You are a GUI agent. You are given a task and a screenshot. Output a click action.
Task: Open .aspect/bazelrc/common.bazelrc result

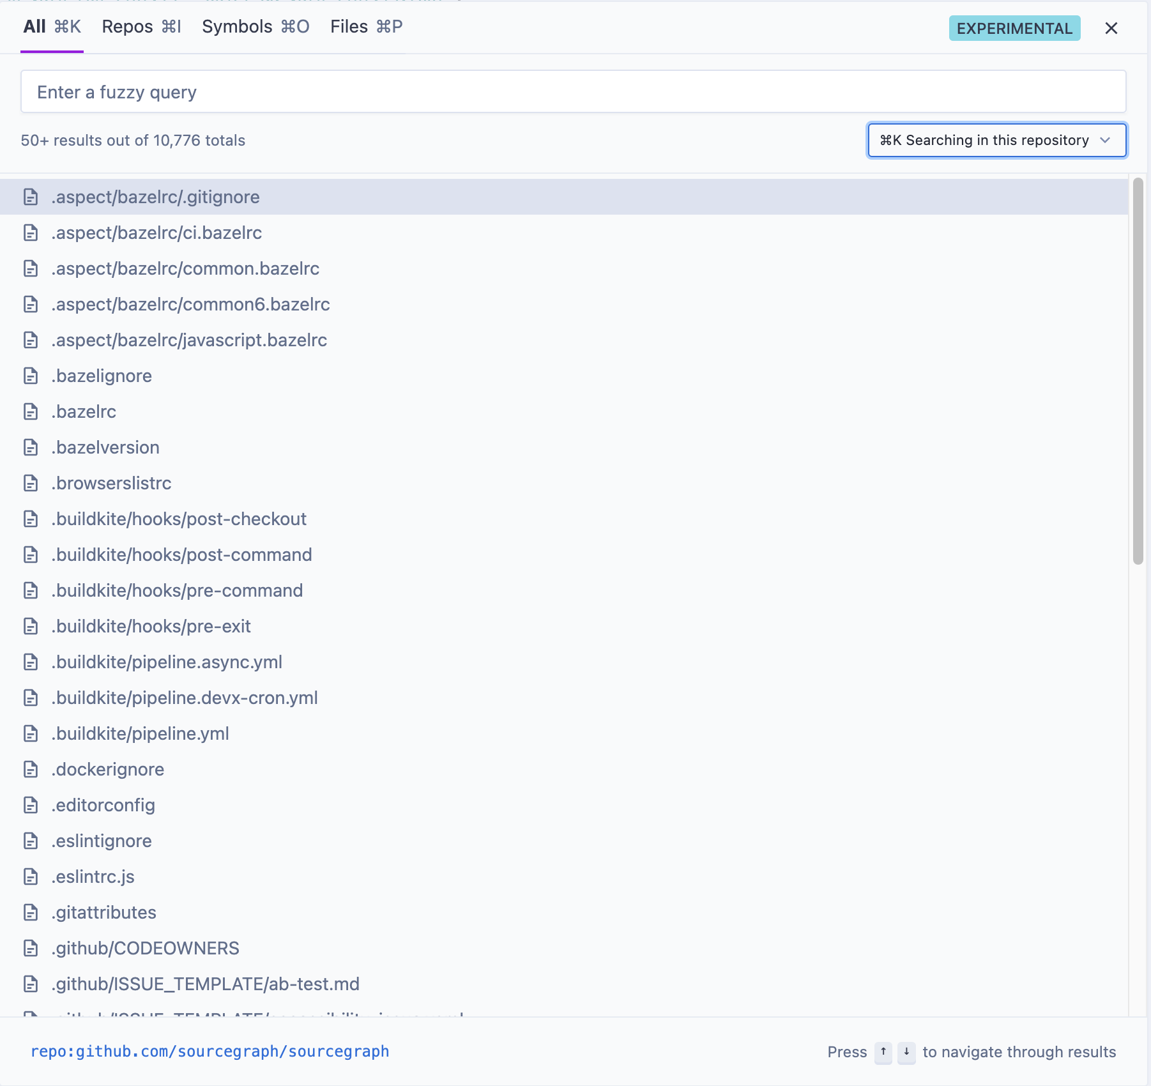tap(564, 268)
